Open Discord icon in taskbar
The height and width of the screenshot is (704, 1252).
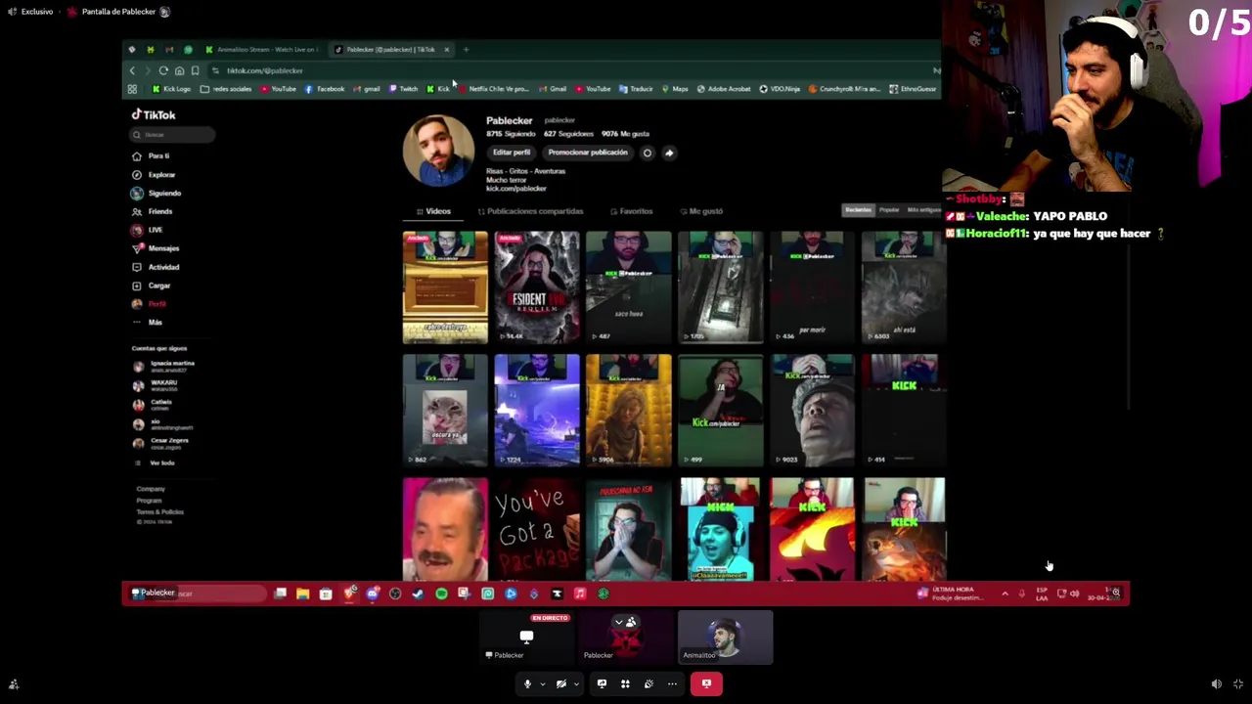coord(373,594)
